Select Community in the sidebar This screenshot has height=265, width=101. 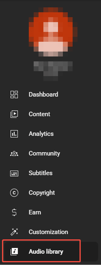44,153
